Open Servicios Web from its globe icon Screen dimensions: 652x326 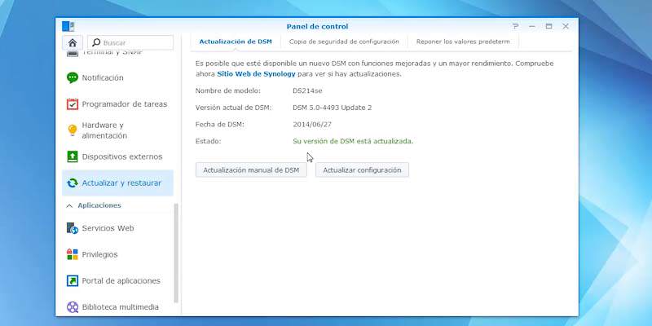(73, 228)
